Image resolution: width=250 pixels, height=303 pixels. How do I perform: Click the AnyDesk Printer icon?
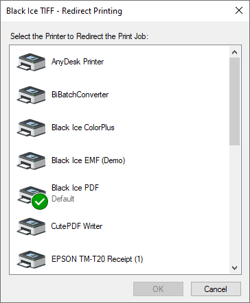pyautogui.click(x=31, y=62)
